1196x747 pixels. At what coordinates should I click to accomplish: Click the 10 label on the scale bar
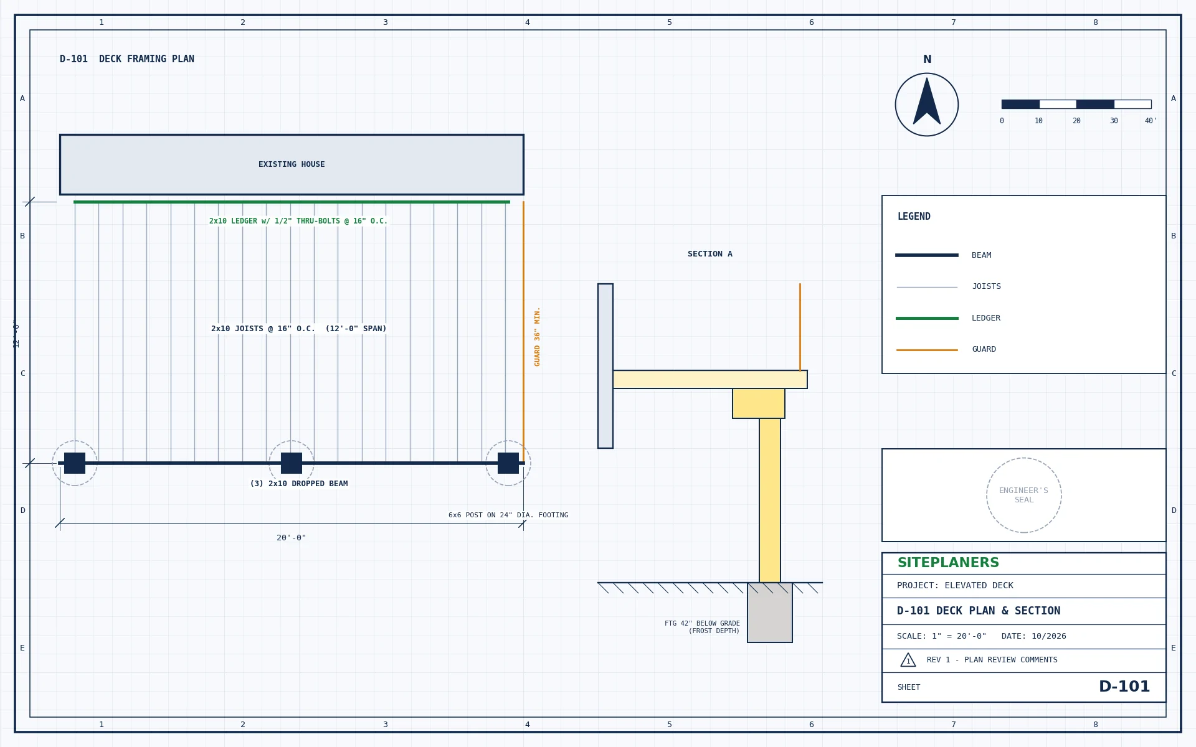coord(1038,121)
